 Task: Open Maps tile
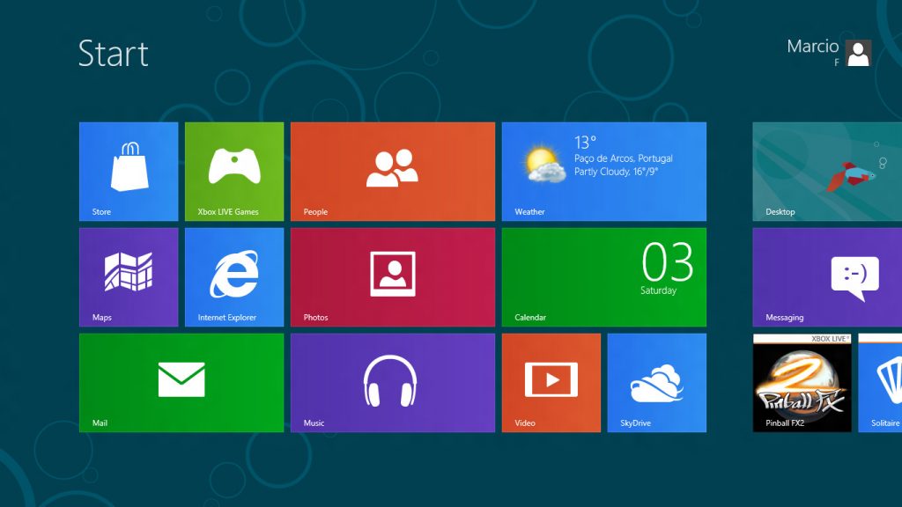129,277
